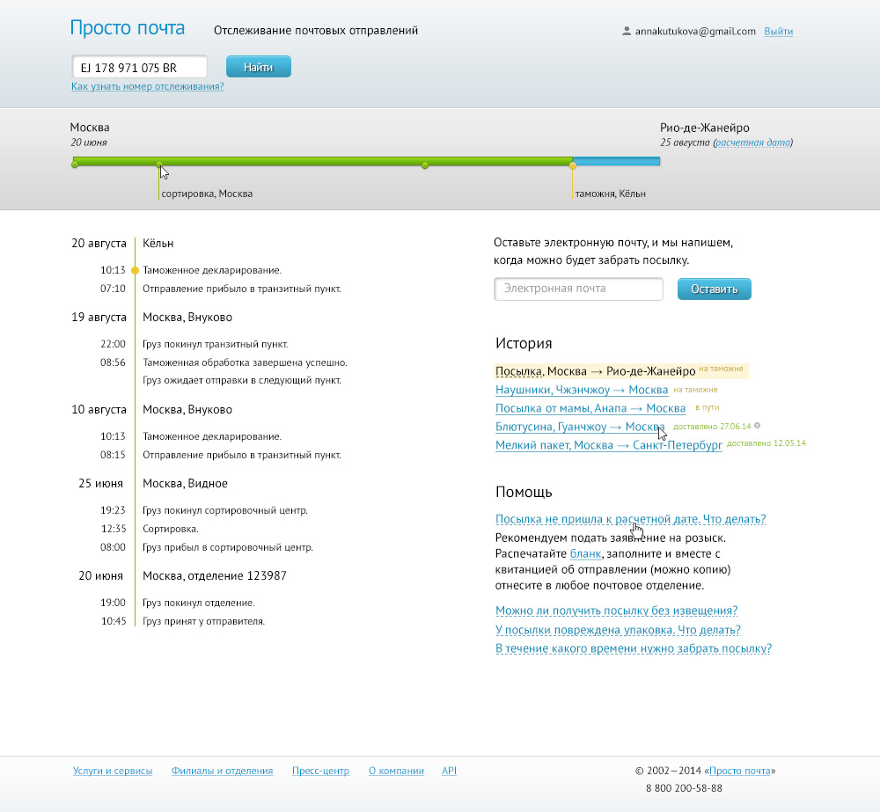Screen dimensions: 880x812
Task: Click the small remove icon beside 'доставлено 27.06.14'
Action: pos(757,426)
